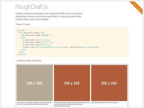144x108 pixels.
Task: Click the b data-draft-number code line
Action: click(x=38, y=43)
